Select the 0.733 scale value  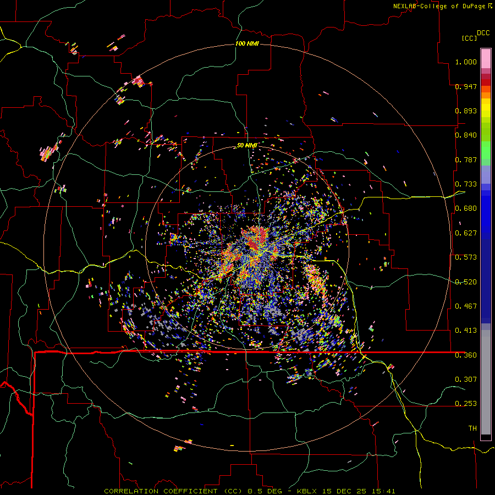coord(466,184)
